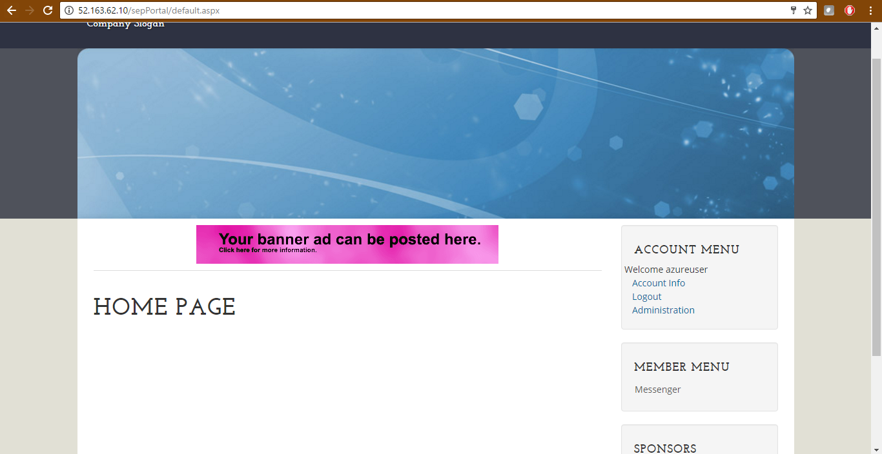
Task: Click the gray extension icon beside the star
Action: [x=829, y=10]
